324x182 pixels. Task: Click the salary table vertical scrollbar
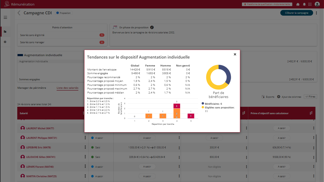tap(316, 148)
